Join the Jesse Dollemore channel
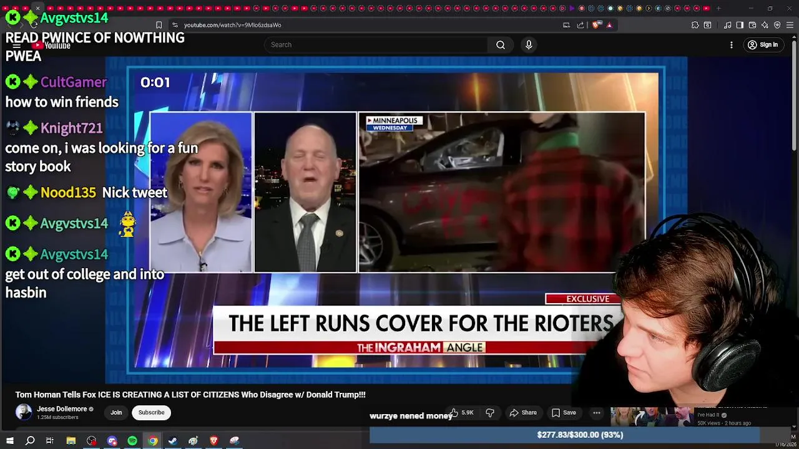Viewport: 799px width, 449px height. click(116, 413)
